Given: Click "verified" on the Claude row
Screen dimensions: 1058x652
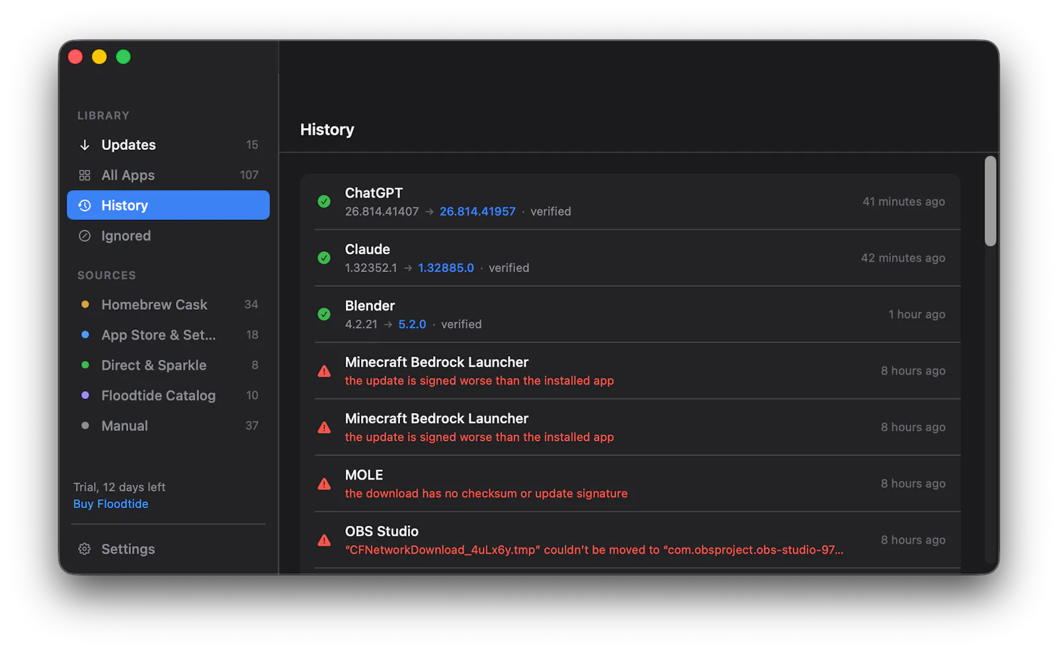Looking at the screenshot, I should point(509,268).
